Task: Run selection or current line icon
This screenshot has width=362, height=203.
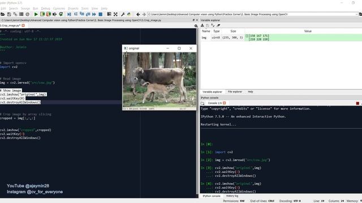Action: click(x=55, y=14)
